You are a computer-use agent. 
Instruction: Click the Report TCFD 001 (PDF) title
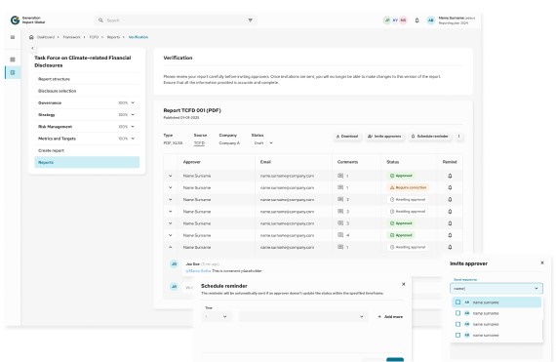point(192,110)
